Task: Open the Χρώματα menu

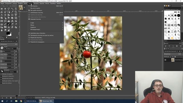Action: pos(36,3)
